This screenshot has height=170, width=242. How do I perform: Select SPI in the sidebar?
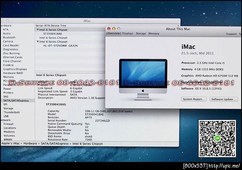tap(5, 104)
